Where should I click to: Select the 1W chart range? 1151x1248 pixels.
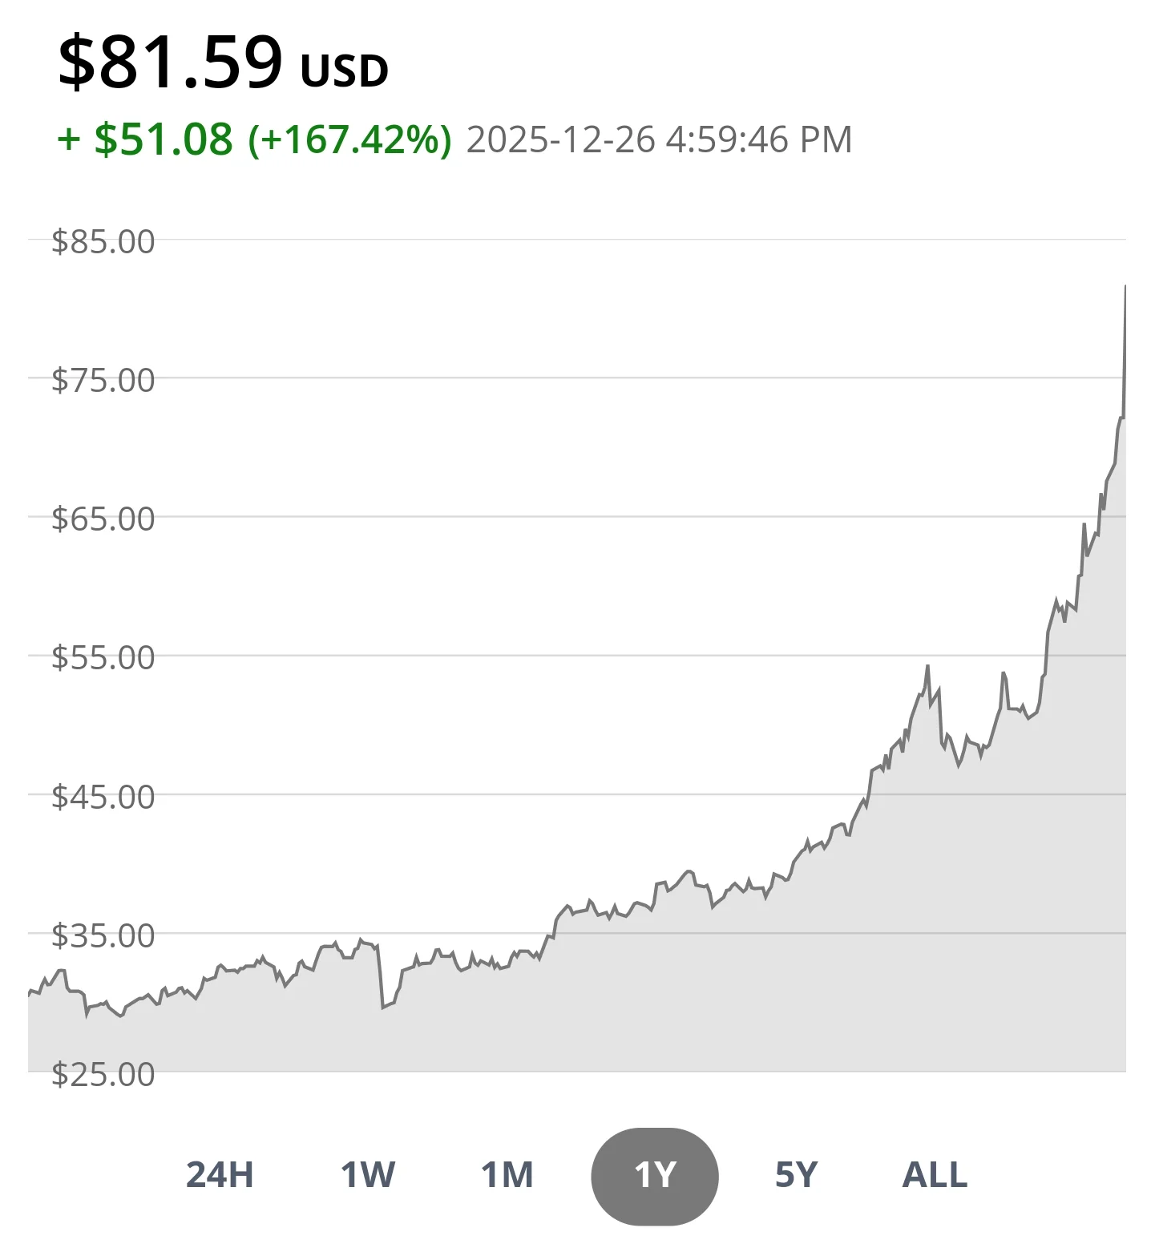[x=368, y=1175]
